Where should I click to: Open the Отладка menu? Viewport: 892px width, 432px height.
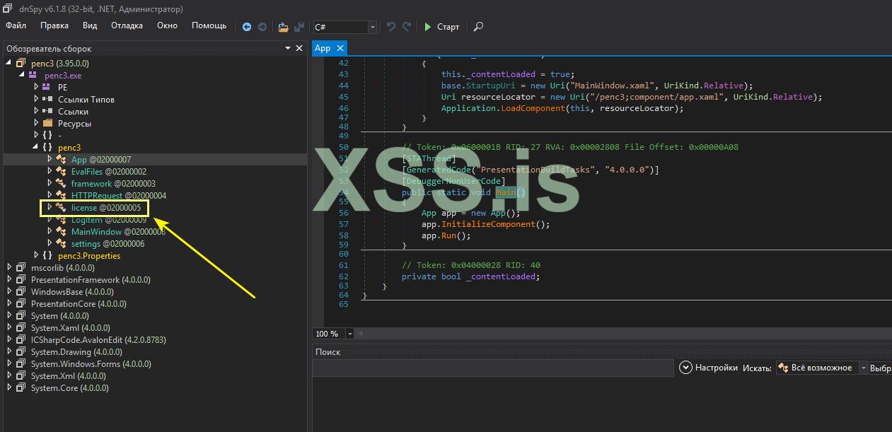(127, 25)
